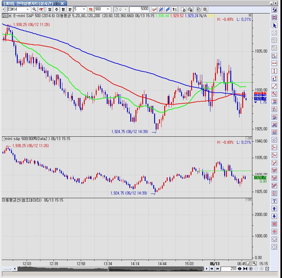Switch chart to 일 (daily) period

[50, 9]
